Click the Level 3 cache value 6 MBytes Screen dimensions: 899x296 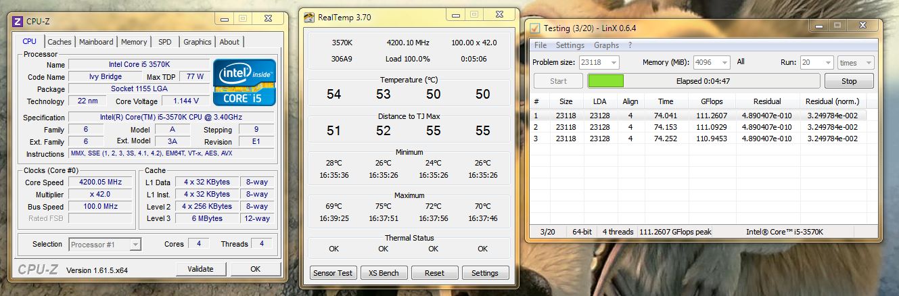[207, 218]
